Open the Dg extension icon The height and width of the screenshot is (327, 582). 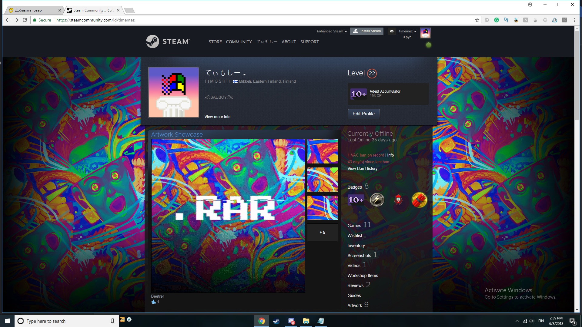click(506, 20)
